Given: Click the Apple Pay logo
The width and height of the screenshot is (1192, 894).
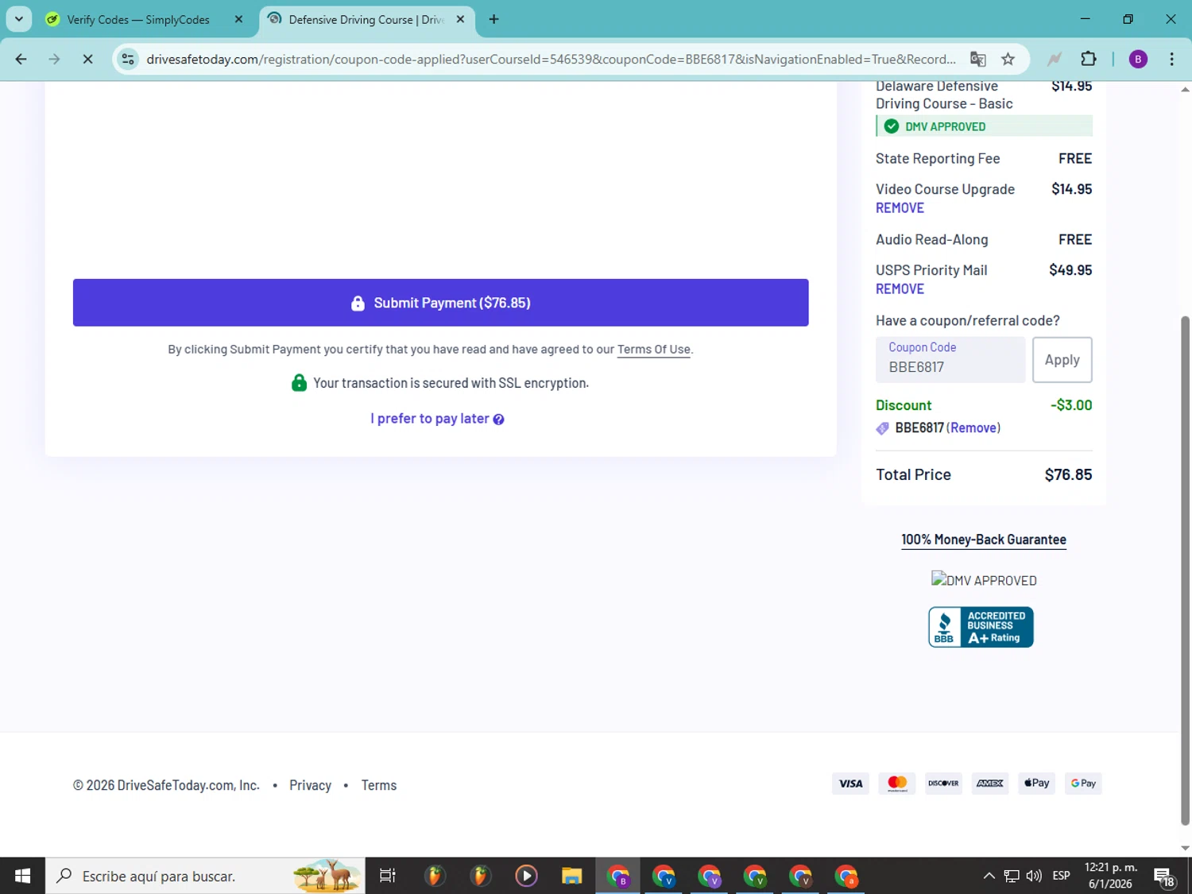Looking at the screenshot, I should (1037, 784).
